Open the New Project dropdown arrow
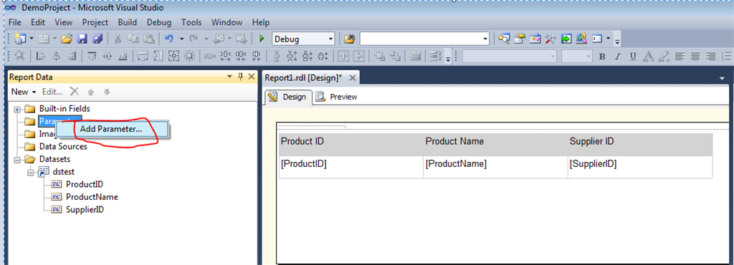 32,39
